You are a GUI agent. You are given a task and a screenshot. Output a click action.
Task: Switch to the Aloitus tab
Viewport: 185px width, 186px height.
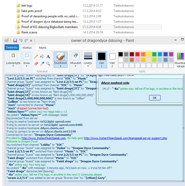click(27, 48)
